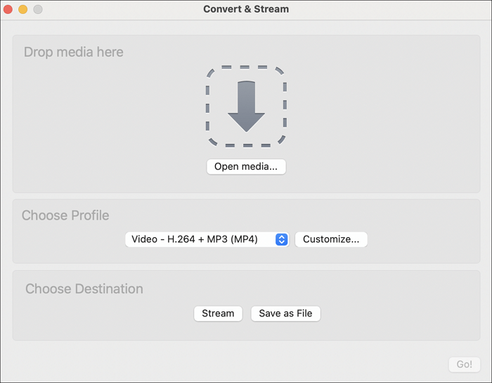492x383 pixels.
Task: Close the Convert & Stream window
Action: point(8,10)
